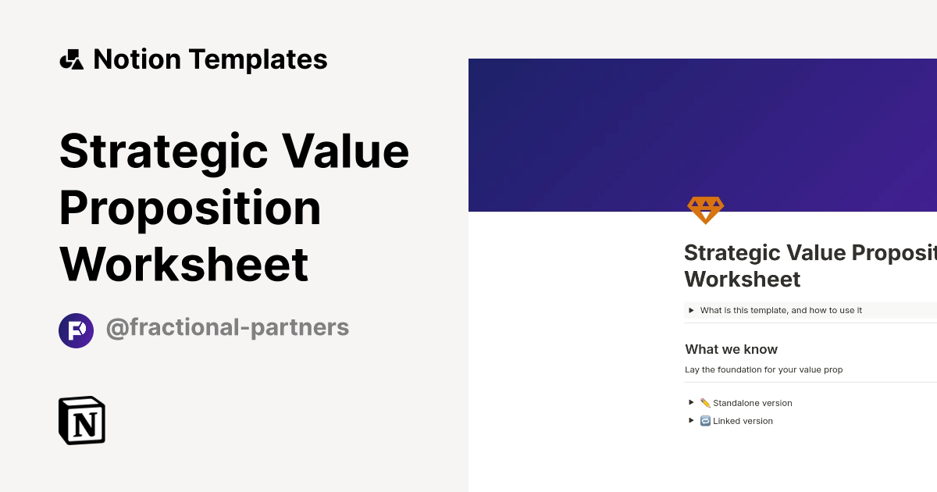Click the Notion Templates logo mark

click(72, 59)
